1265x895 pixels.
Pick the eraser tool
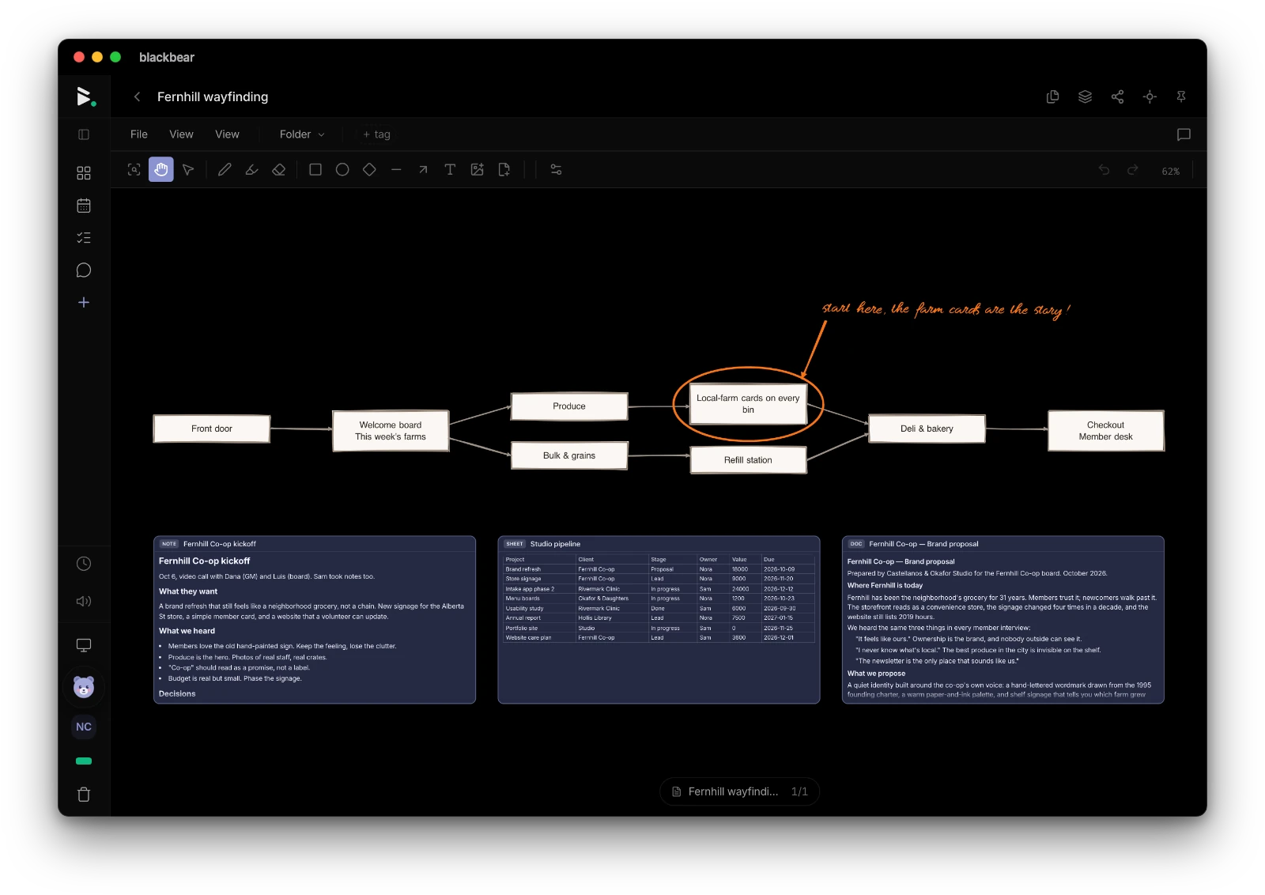pos(278,169)
